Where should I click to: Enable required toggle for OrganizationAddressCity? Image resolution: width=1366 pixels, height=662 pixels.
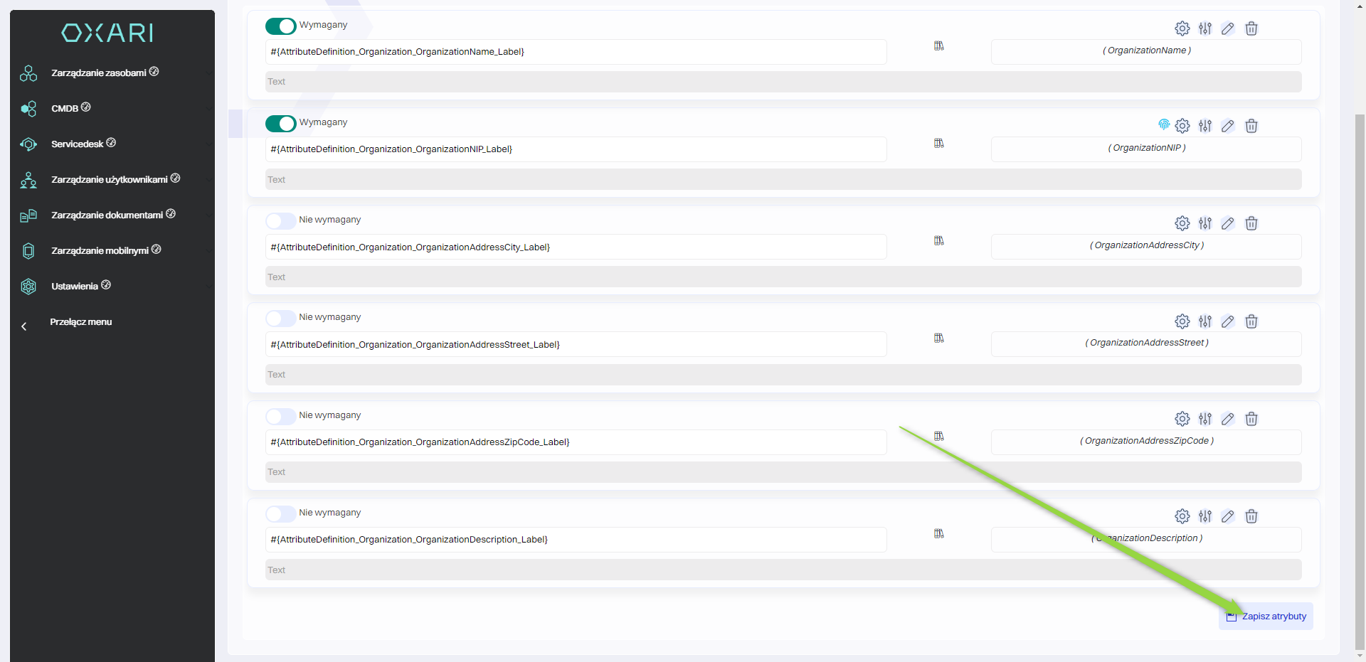280,221
